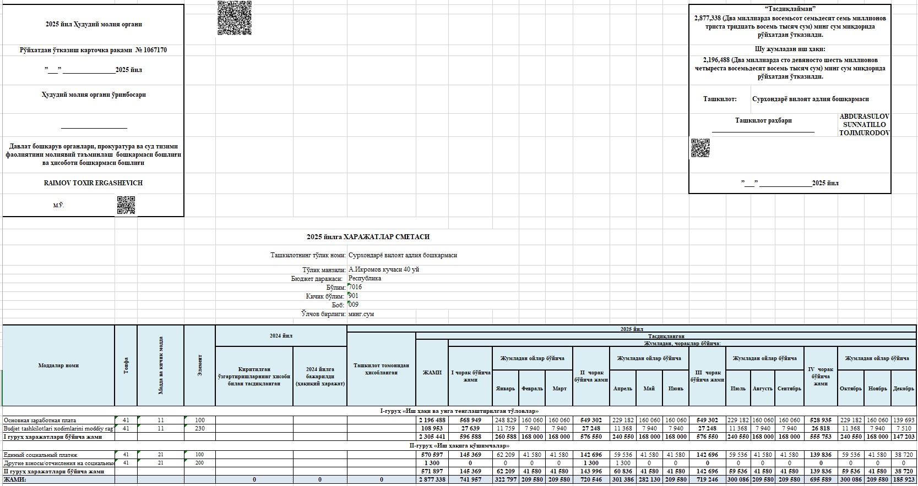Select row 'Основная заработная плата'
This screenshot has width=918, height=486.
click(x=58, y=420)
